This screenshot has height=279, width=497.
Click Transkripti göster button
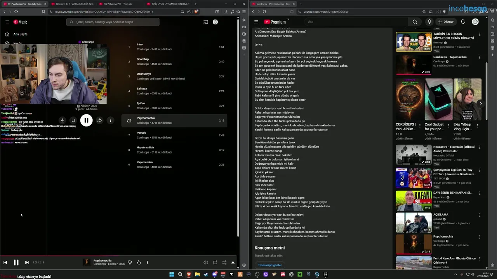pyautogui.click(x=270, y=265)
